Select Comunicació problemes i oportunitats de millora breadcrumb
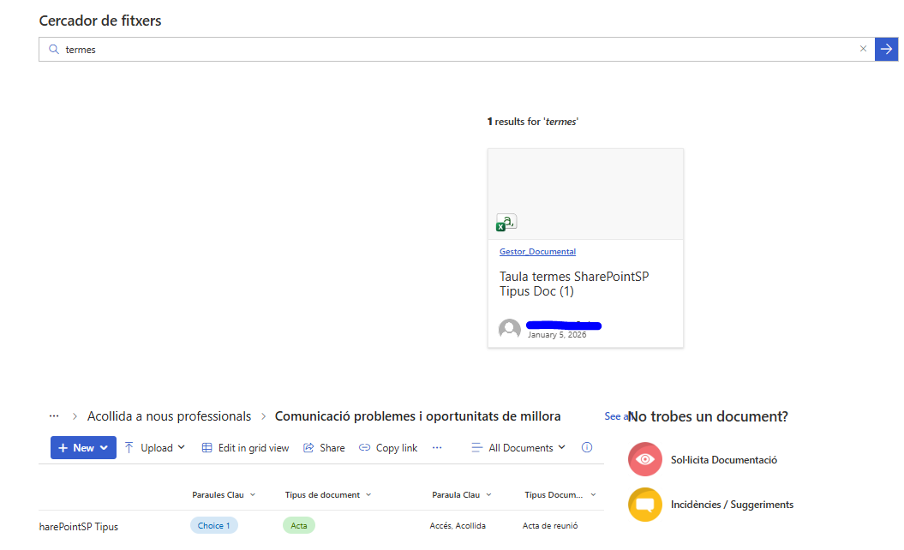The width and height of the screenshot is (904, 550). pyautogui.click(x=417, y=416)
